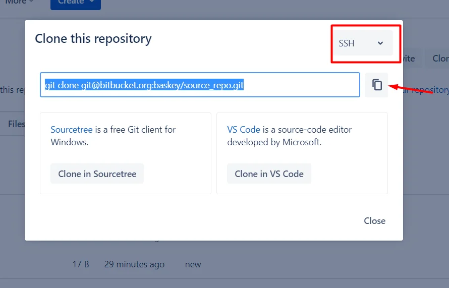This screenshot has width=449, height=288.
Task: Open the SSH protocol dropdown
Action: pos(363,43)
